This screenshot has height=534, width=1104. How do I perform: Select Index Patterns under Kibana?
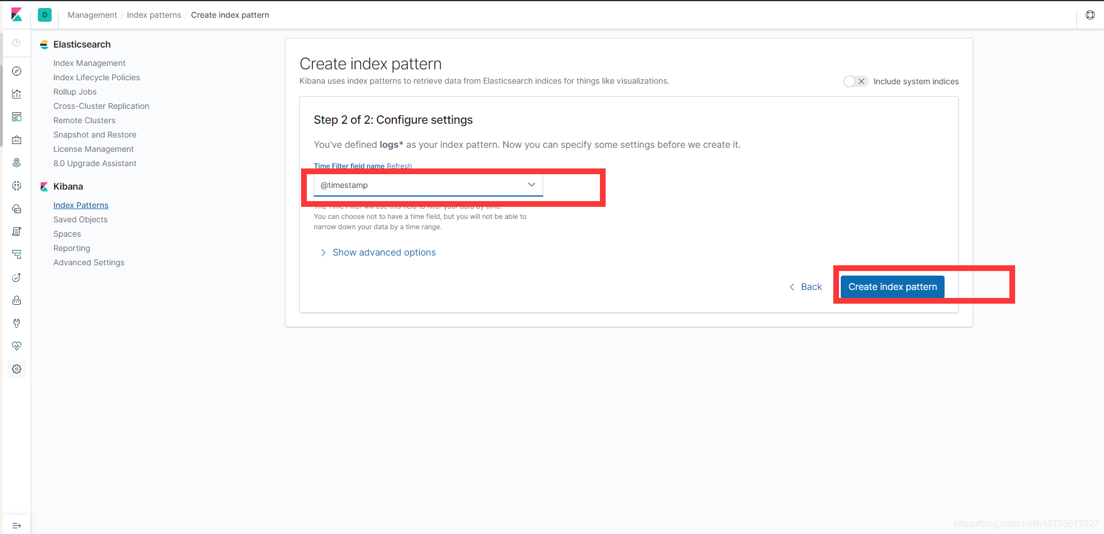click(81, 205)
